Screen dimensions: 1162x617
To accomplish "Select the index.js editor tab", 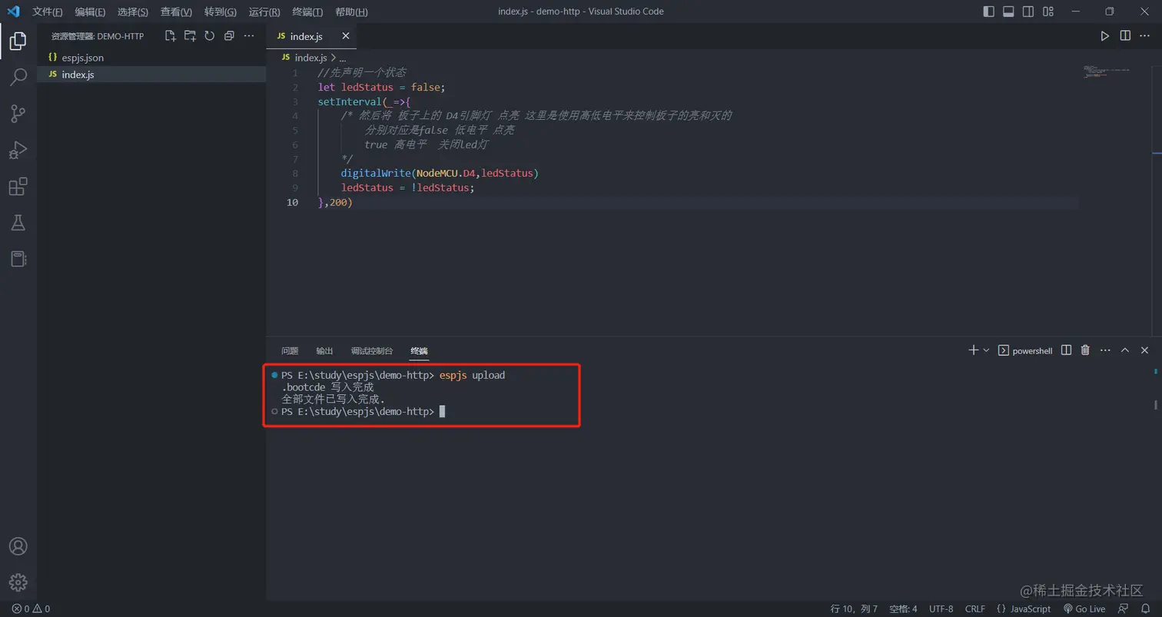I will coord(311,36).
